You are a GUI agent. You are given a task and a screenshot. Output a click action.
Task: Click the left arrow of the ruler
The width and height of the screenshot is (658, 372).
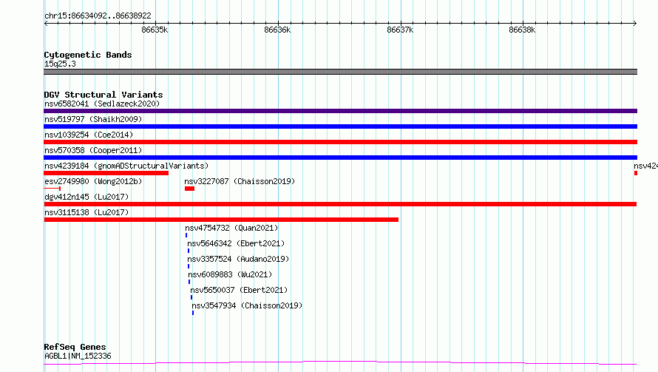[x=46, y=24]
